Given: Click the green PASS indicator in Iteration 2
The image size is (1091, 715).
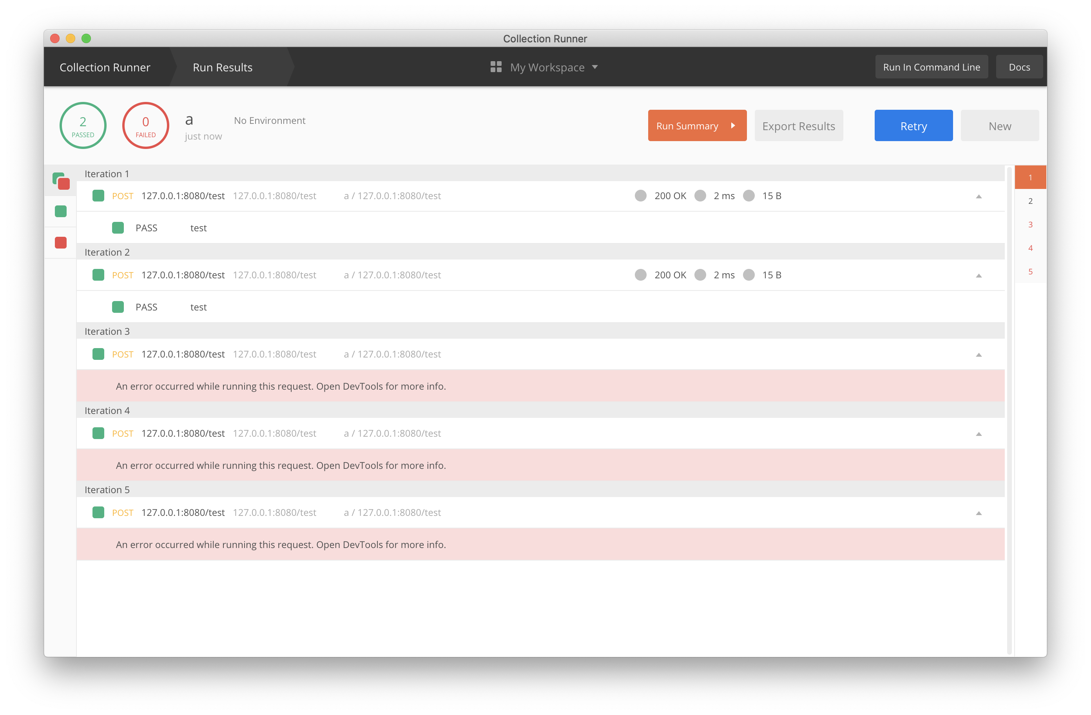Looking at the screenshot, I should click(x=118, y=307).
